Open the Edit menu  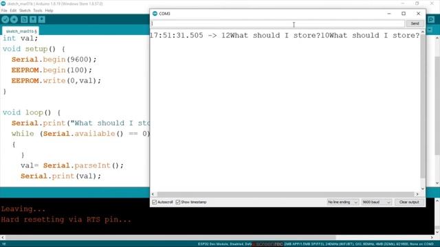coord(13,11)
